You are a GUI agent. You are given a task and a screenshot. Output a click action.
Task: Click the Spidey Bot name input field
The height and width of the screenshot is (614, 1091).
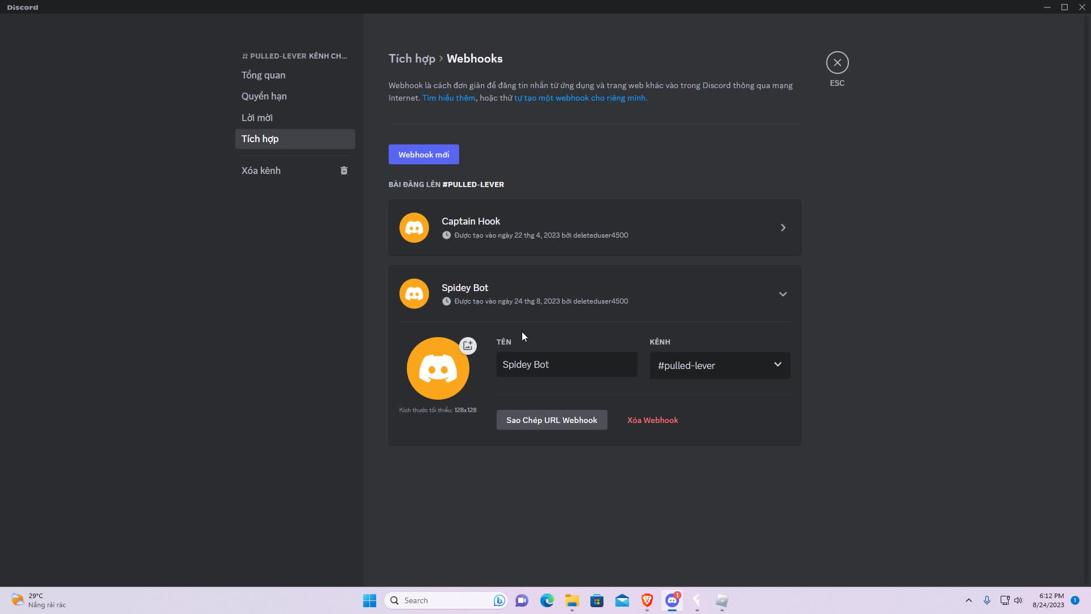click(x=567, y=364)
